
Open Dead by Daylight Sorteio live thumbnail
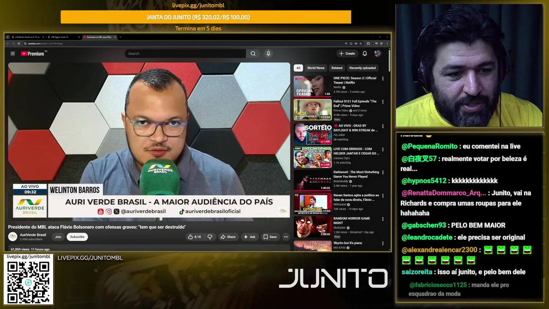[x=313, y=134]
